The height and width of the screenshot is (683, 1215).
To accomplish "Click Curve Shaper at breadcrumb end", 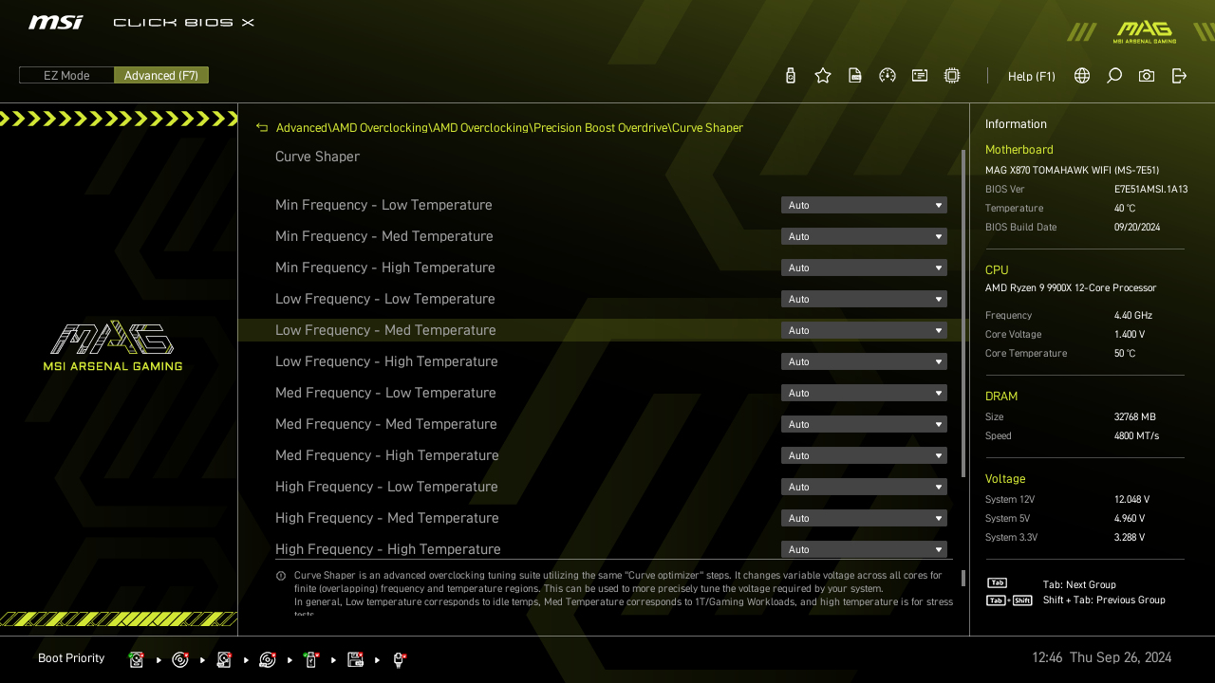I will pyautogui.click(x=708, y=128).
